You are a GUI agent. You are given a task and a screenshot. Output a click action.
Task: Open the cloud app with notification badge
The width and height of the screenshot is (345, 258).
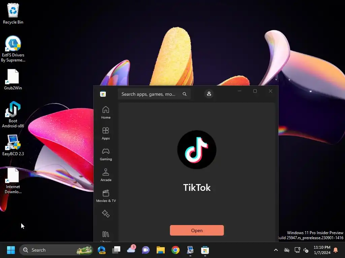(x=131, y=250)
